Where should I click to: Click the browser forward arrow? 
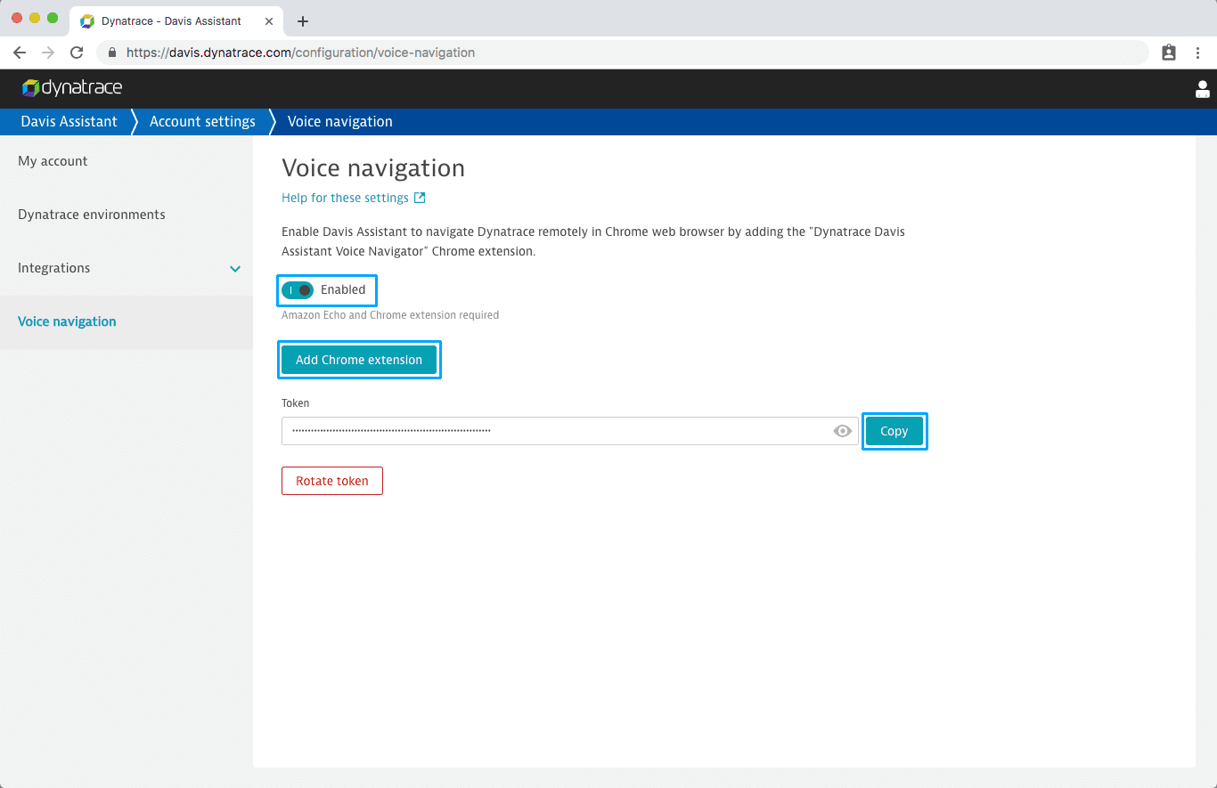point(48,53)
